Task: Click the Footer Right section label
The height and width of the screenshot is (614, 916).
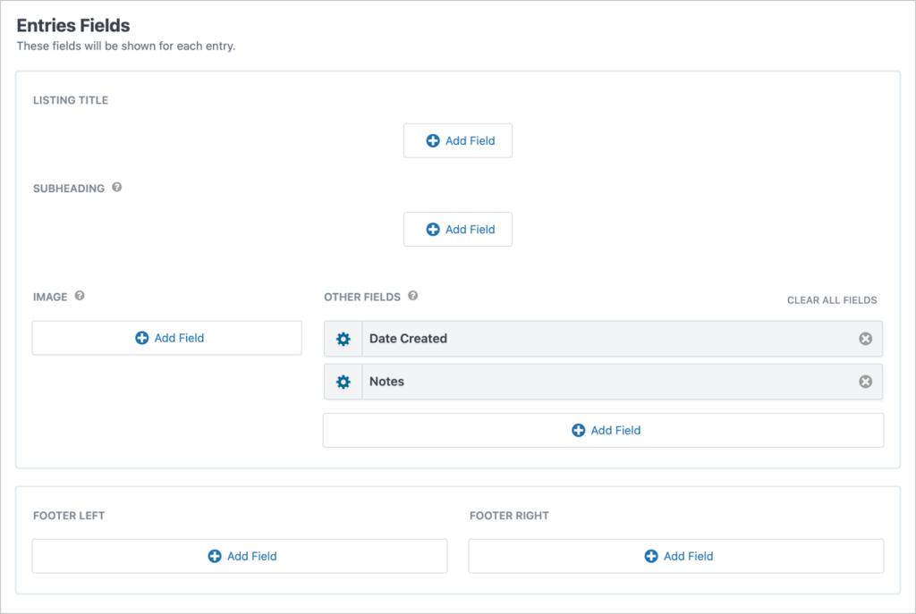Action: coord(509,516)
